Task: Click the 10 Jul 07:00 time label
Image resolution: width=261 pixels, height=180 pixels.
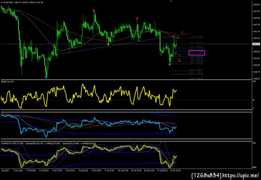Action: click(x=123, y=170)
